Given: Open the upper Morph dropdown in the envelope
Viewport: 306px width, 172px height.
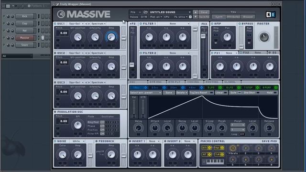Looking at the screenshot, I should click(x=238, y=125).
